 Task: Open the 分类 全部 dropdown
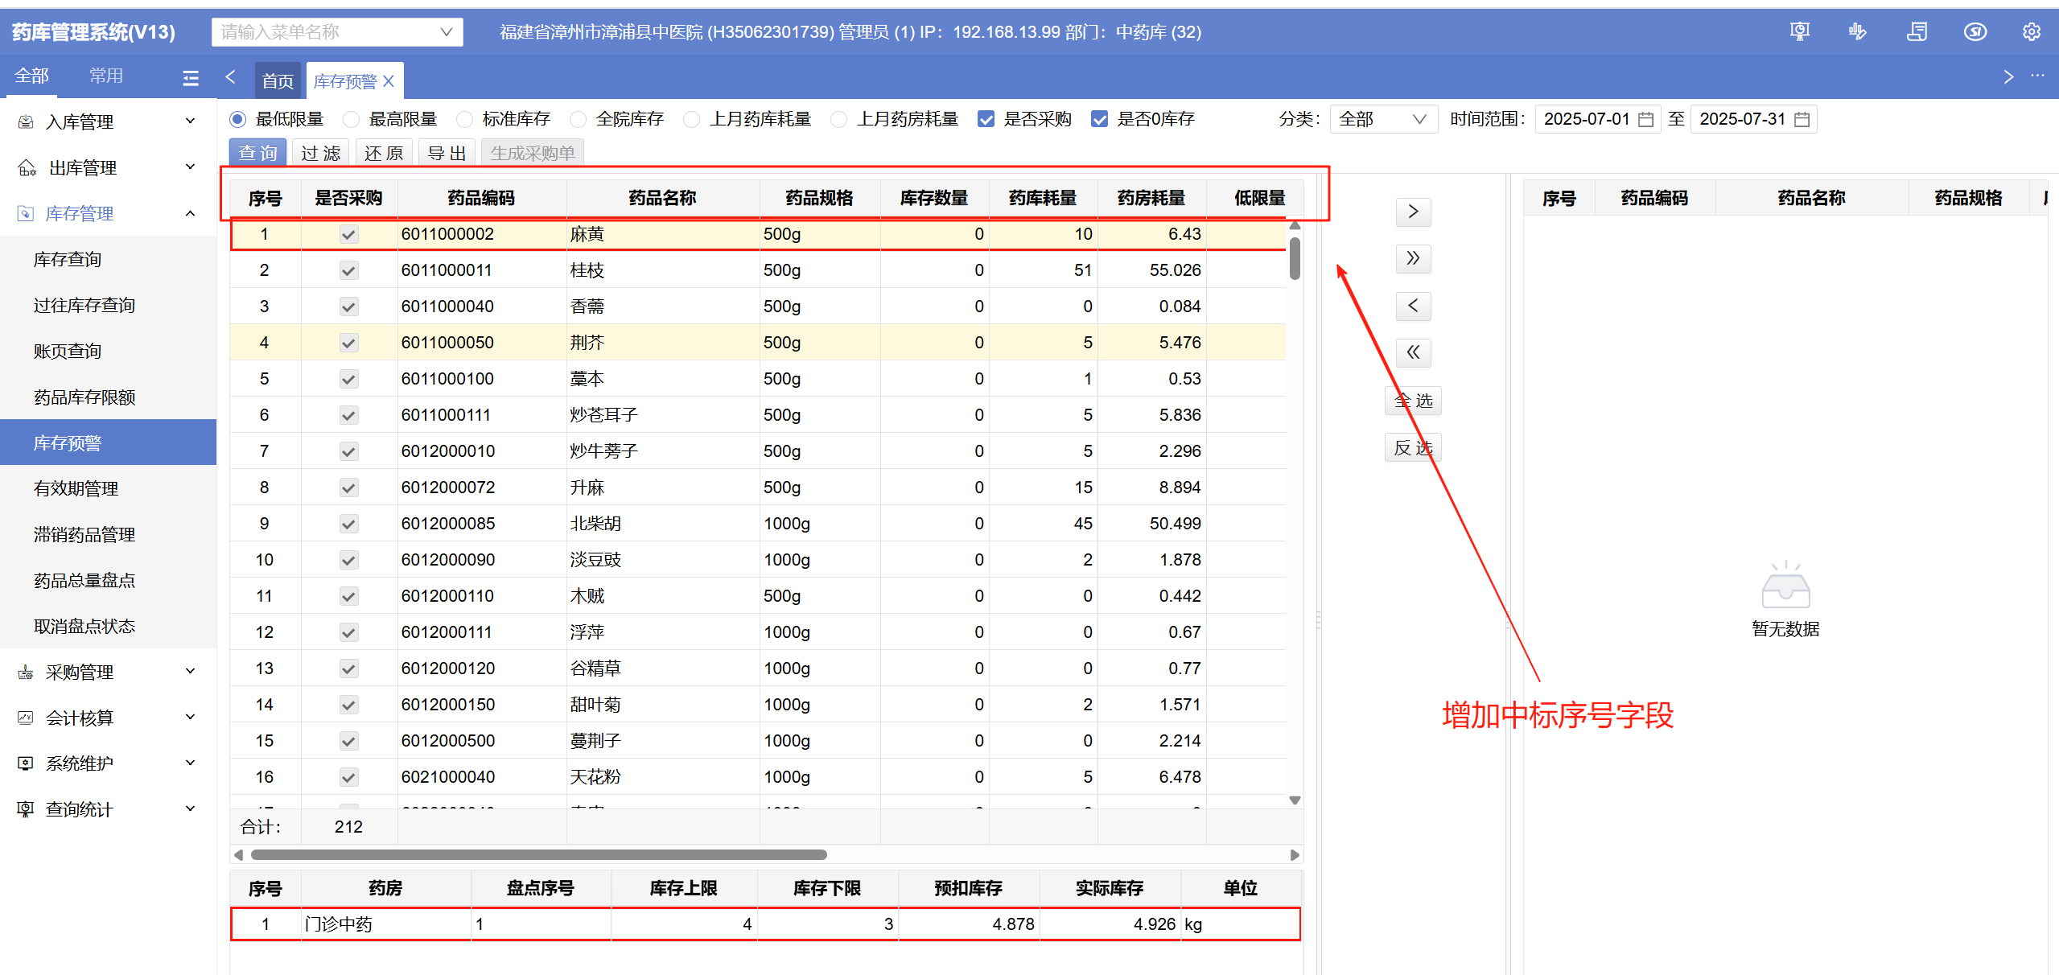click(1382, 120)
